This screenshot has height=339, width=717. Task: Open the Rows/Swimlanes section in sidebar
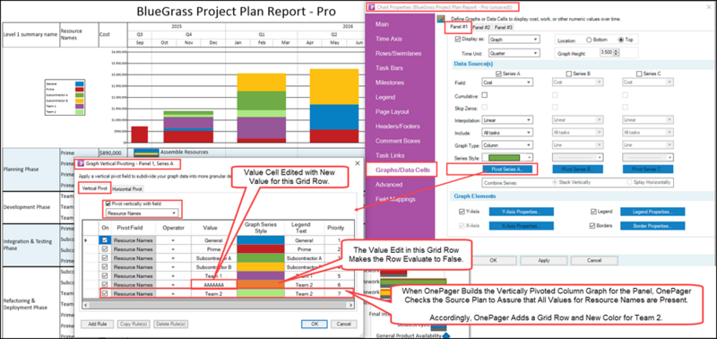[x=398, y=54]
